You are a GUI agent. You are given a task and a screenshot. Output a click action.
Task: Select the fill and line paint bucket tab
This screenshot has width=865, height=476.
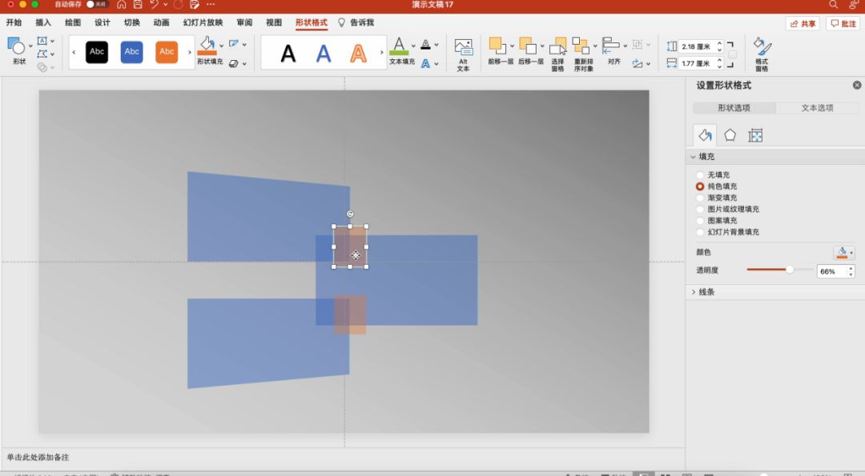(705, 135)
